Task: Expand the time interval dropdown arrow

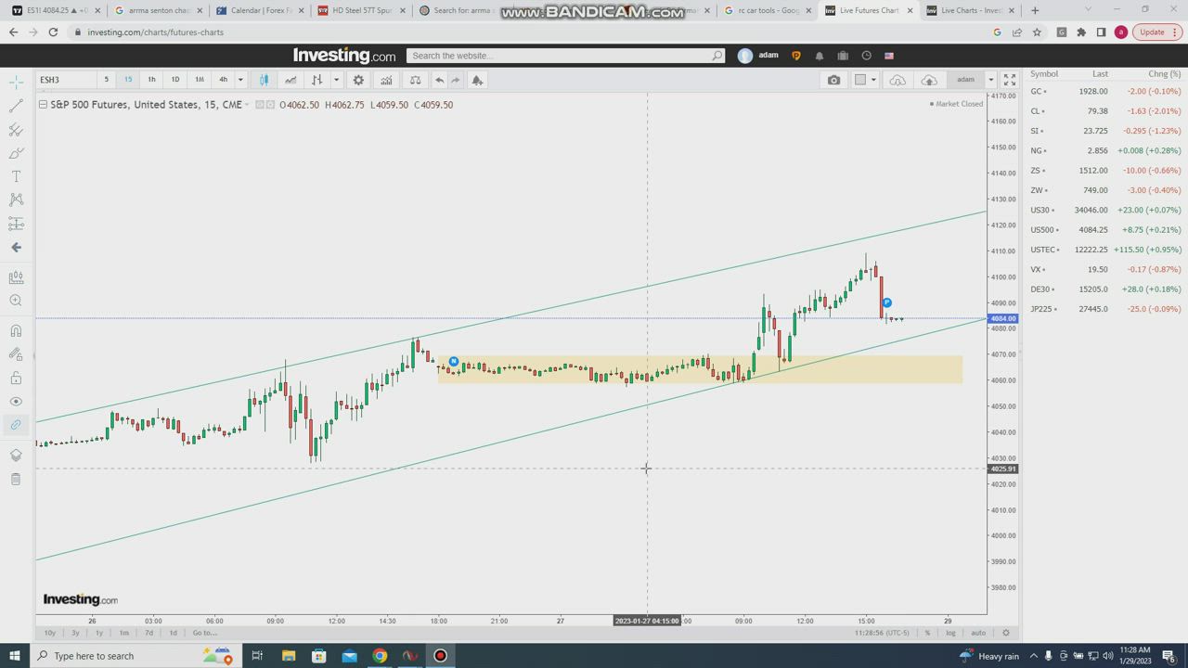Action: 240,80
